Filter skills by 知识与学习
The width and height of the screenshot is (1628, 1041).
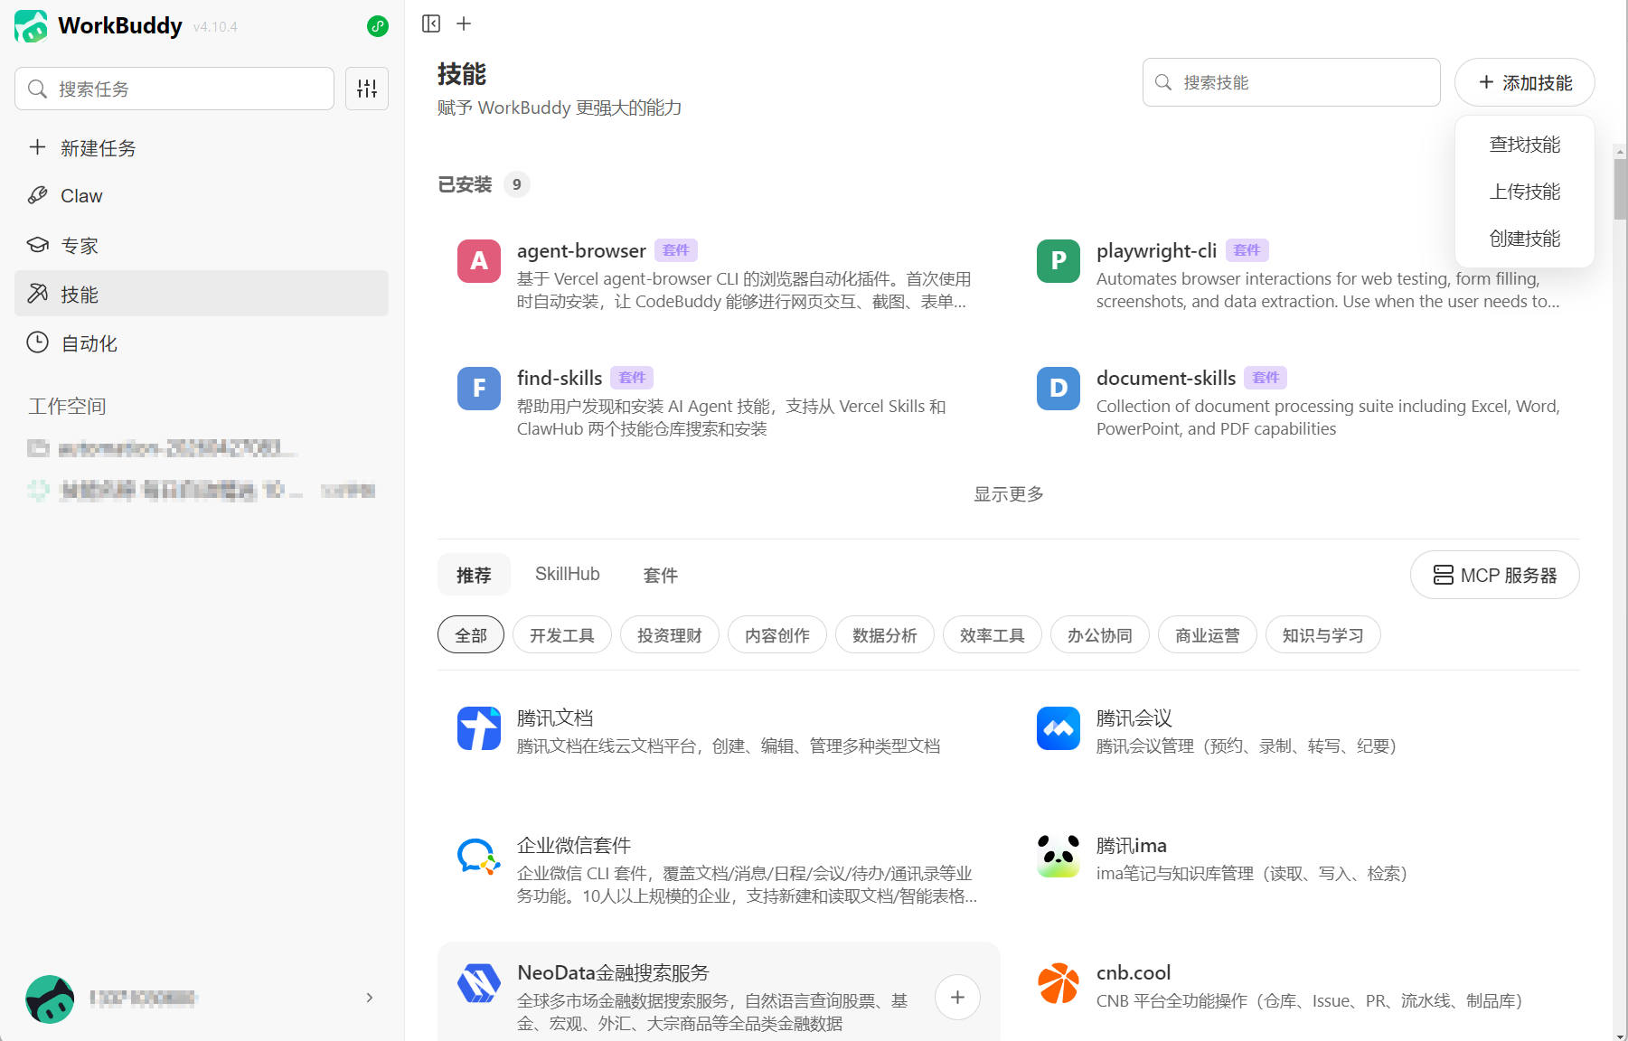tap(1323, 635)
